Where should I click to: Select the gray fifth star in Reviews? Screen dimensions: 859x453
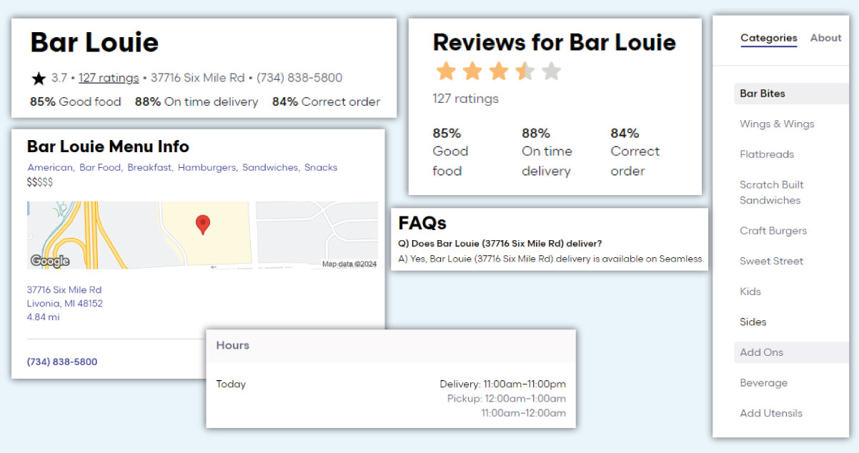click(x=551, y=71)
